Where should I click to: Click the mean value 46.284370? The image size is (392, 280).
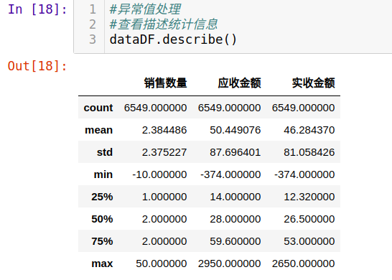[x=309, y=130]
